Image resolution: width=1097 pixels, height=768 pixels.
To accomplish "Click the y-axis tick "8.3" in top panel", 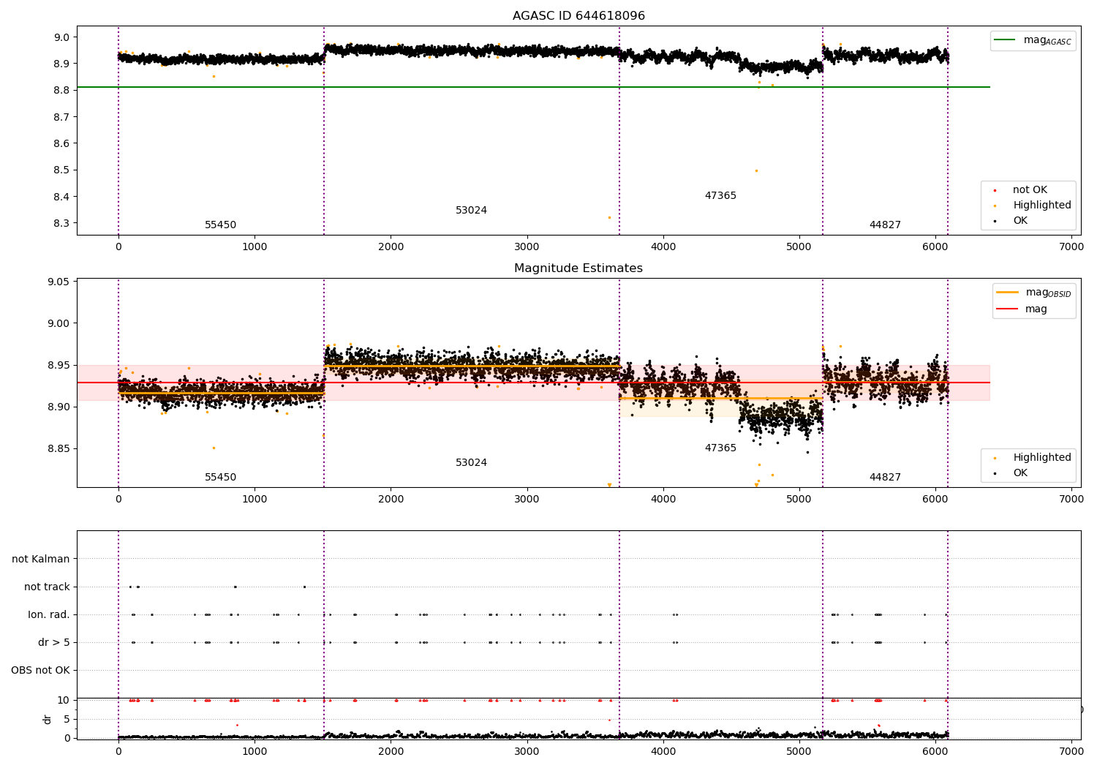I will [x=61, y=223].
